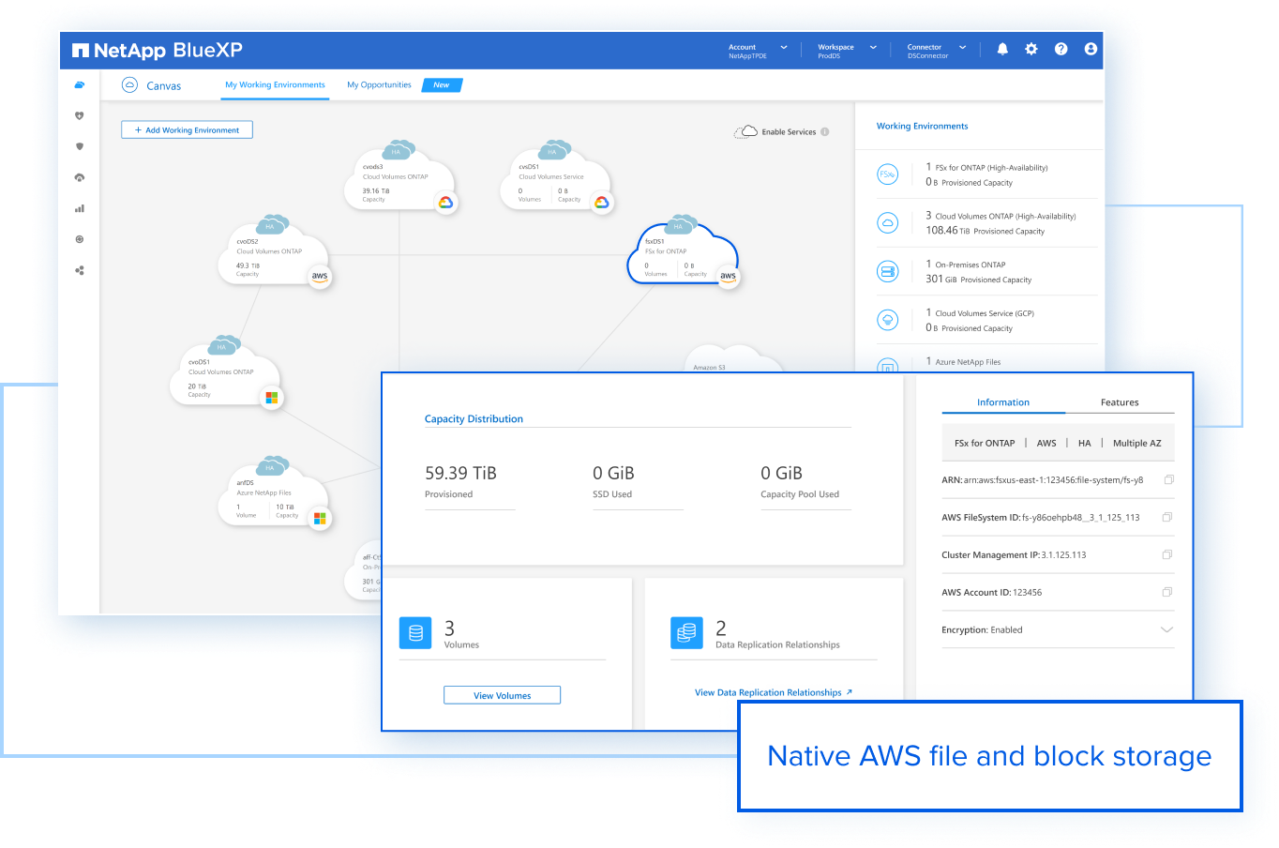This screenshot has height=848, width=1279.
Task: Click the Governance cloud-lock sidebar icon
Action: [80, 177]
